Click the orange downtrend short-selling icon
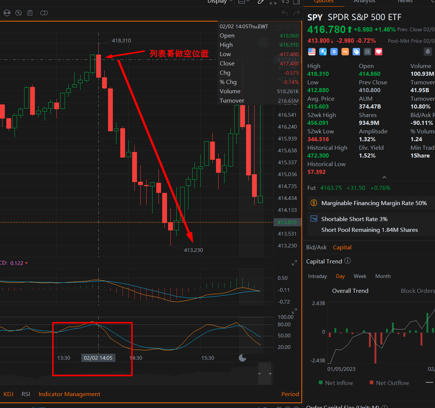The height and width of the screenshot is (408, 435). (345, 52)
